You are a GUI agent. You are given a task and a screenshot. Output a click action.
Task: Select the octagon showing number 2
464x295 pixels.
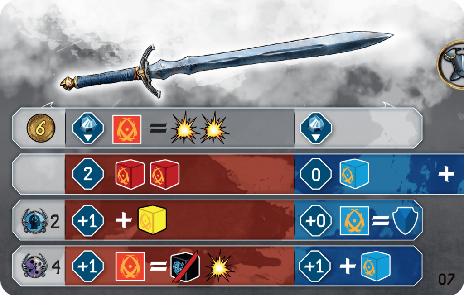coord(88,174)
